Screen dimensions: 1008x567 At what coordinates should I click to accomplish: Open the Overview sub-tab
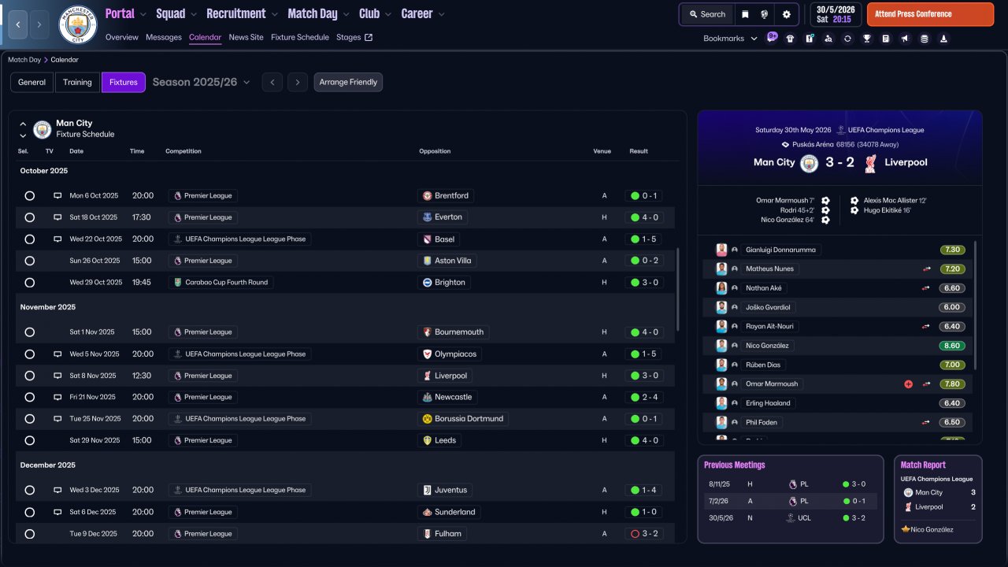(121, 37)
